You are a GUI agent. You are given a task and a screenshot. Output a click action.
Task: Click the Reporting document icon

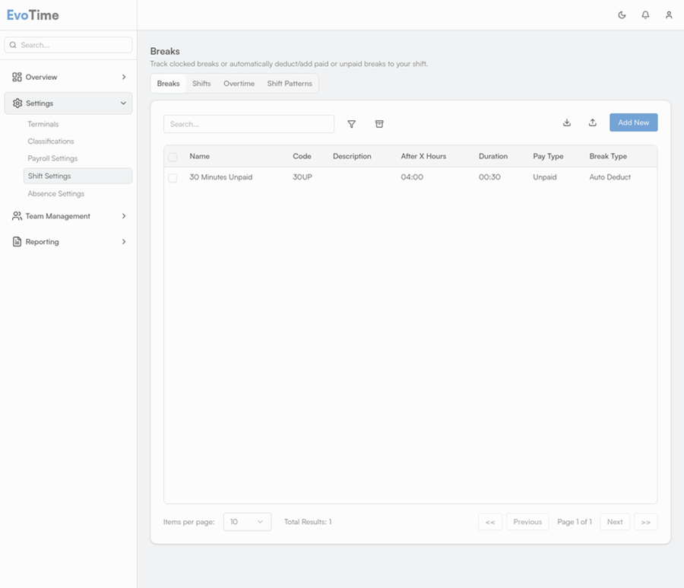coord(17,242)
